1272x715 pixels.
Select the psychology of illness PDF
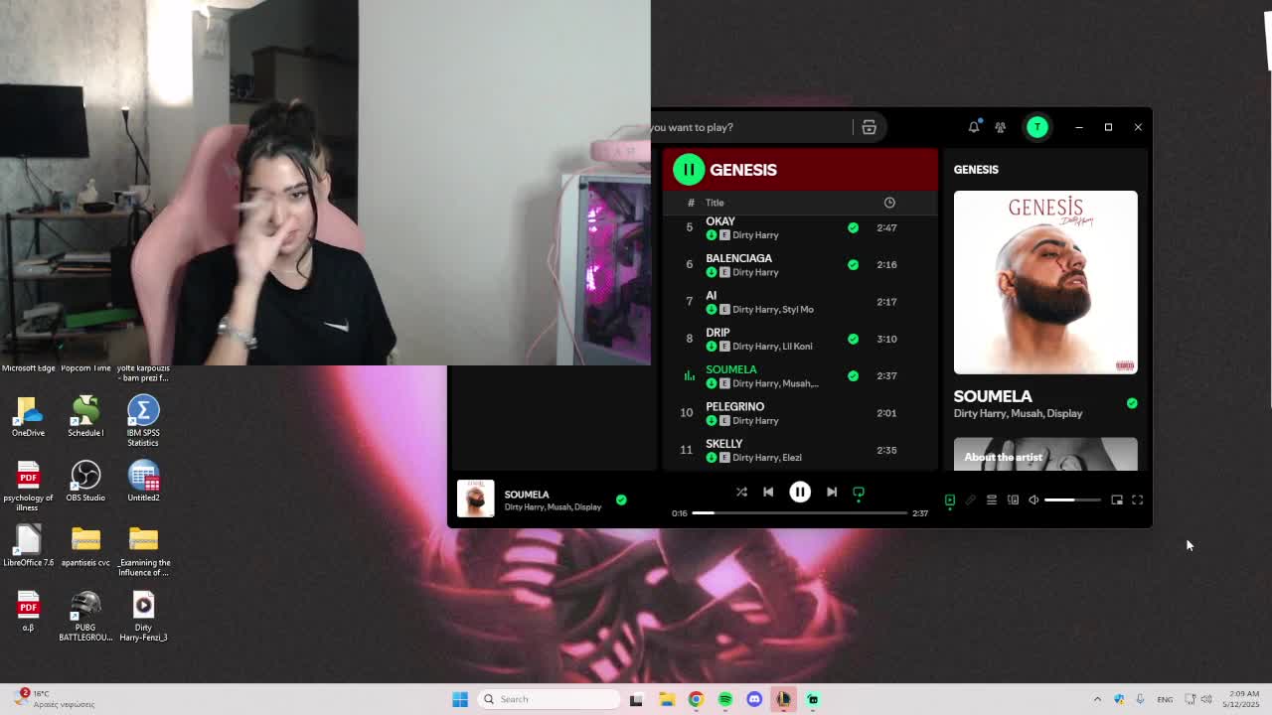[28, 487]
